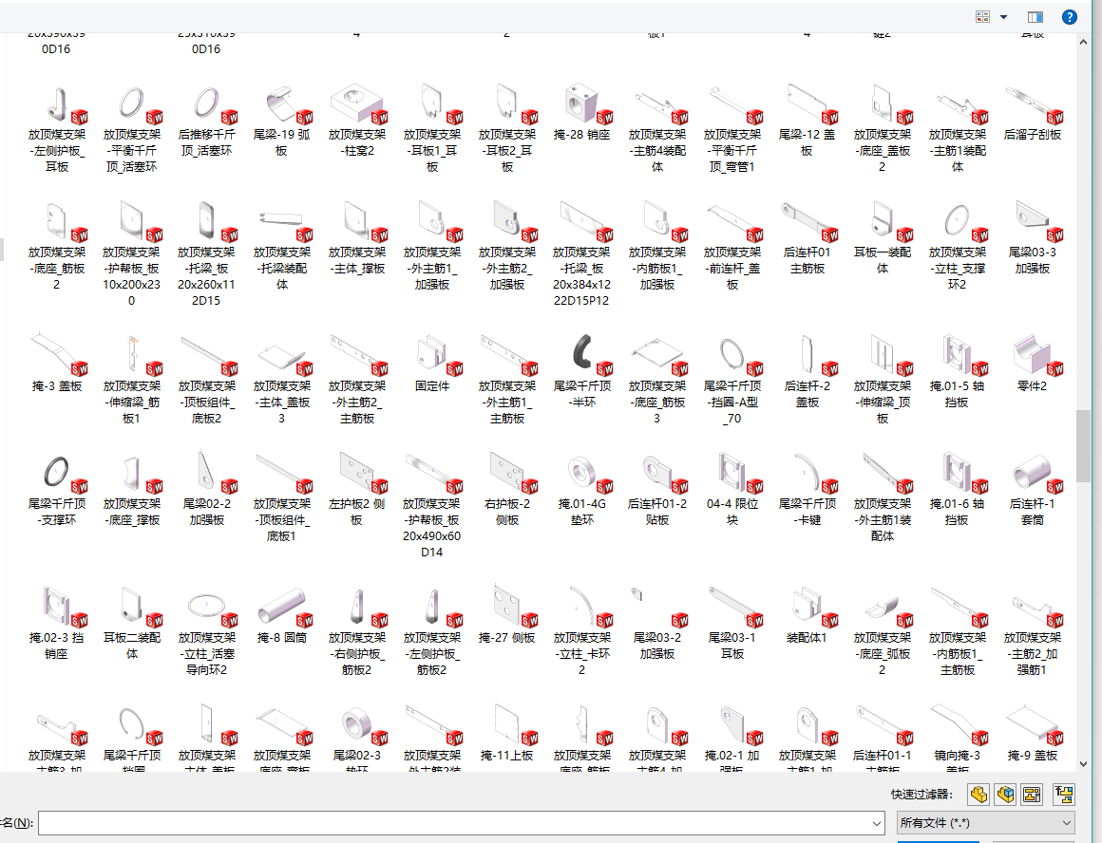Screen dimensions: 1102x843
Task: Select file 尾梁千斤顶-卡键
Action: 807,490
